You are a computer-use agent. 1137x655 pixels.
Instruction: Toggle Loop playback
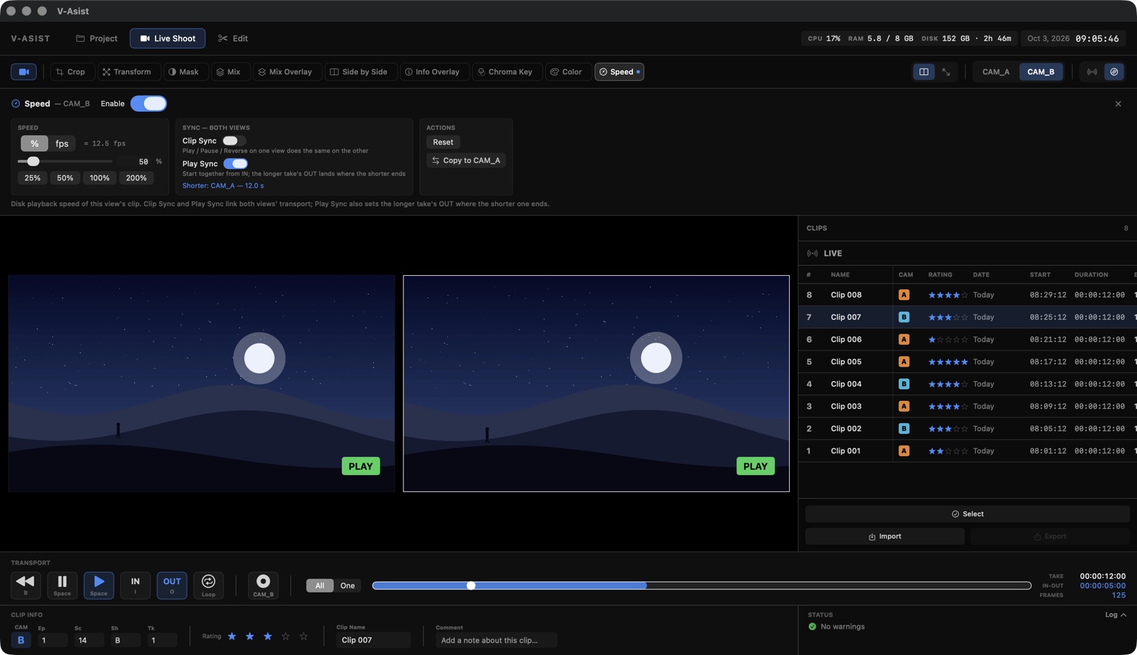(x=208, y=585)
